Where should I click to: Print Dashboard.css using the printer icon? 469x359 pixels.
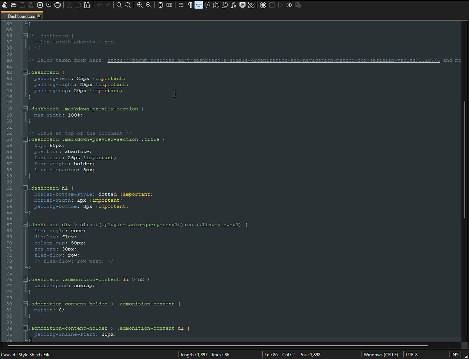[58, 5]
